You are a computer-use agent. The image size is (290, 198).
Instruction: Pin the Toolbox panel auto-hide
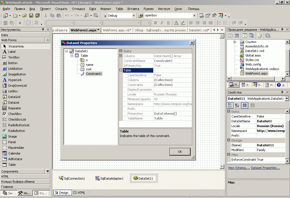pyautogui.click(x=43, y=30)
